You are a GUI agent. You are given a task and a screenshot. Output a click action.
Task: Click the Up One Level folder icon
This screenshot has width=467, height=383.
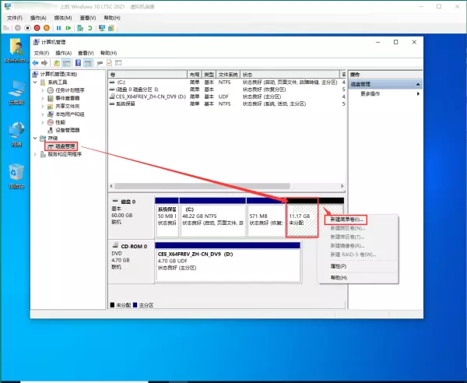pyautogui.click(x=57, y=63)
